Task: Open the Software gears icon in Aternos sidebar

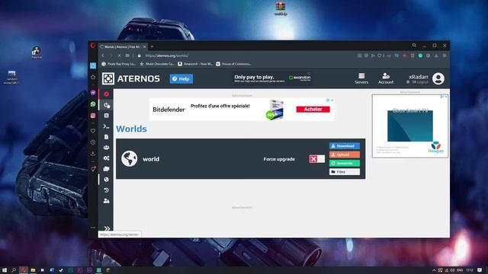Action: coord(107,158)
